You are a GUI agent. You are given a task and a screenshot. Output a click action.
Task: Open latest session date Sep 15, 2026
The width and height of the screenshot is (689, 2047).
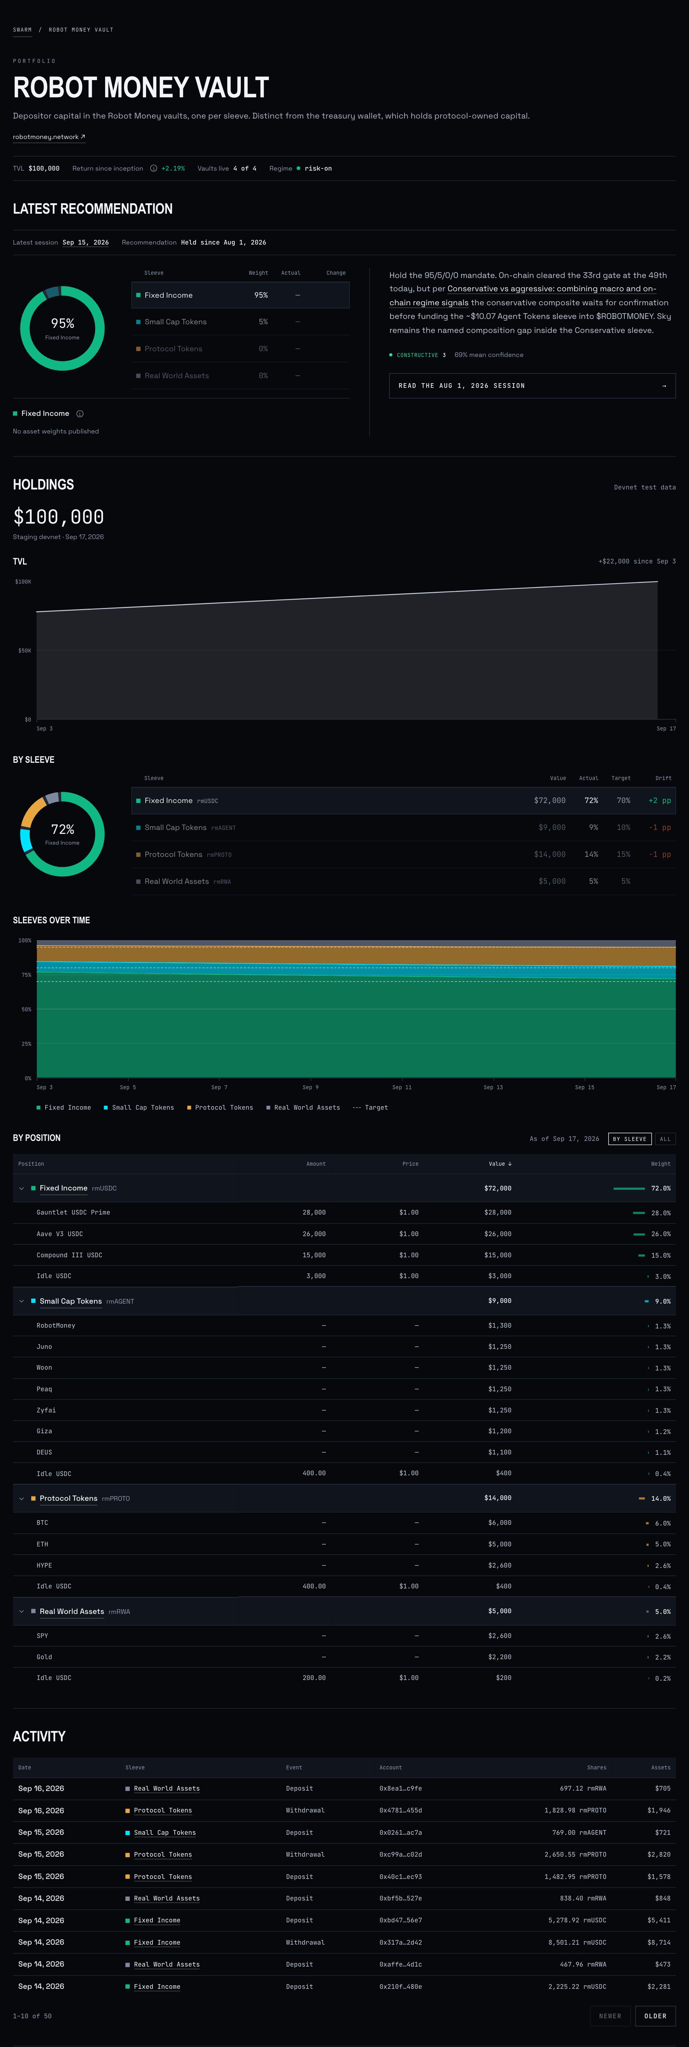click(86, 242)
